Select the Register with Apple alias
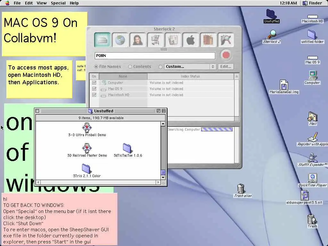 (x=313, y=139)
